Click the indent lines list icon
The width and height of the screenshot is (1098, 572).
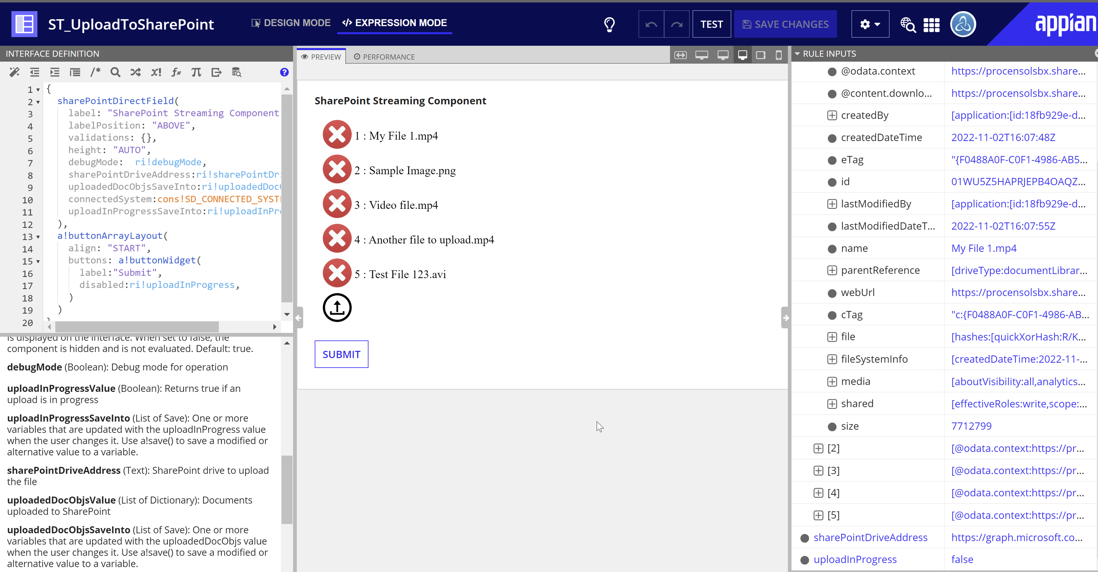[x=75, y=72]
